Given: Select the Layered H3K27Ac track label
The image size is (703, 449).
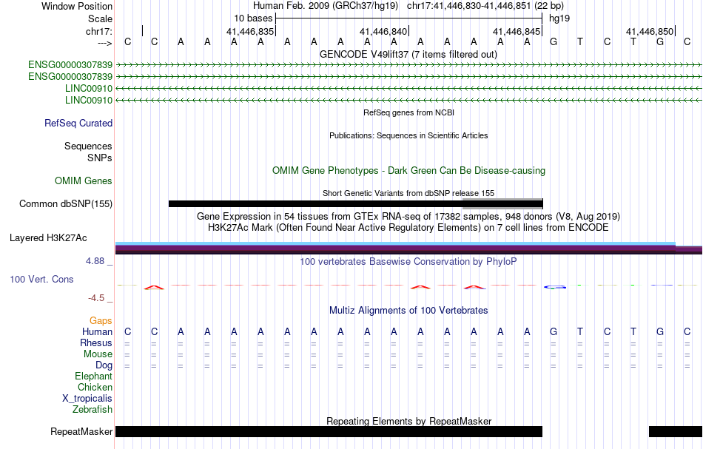Looking at the screenshot, I should click(x=48, y=238).
